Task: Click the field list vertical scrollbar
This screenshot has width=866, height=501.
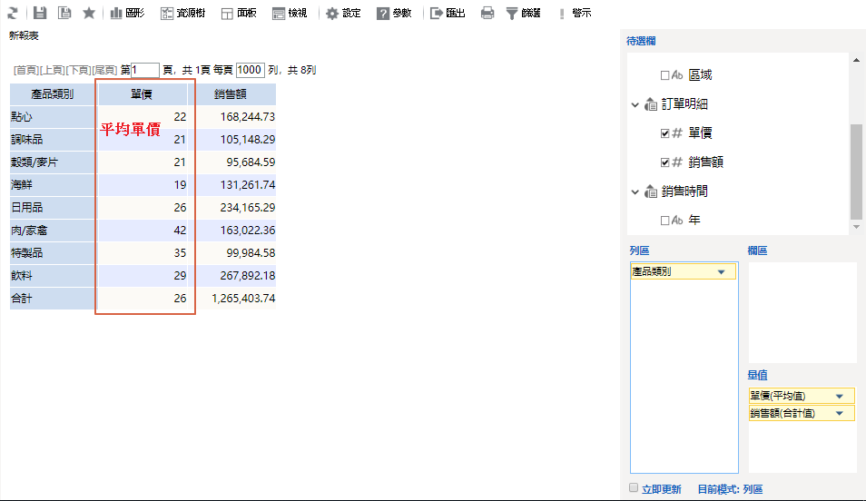Action: 856,171
